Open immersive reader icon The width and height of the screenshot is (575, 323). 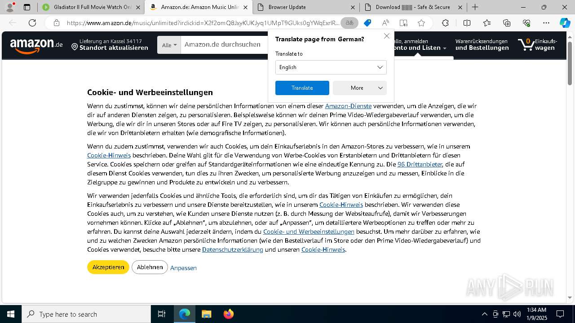[x=403, y=23]
